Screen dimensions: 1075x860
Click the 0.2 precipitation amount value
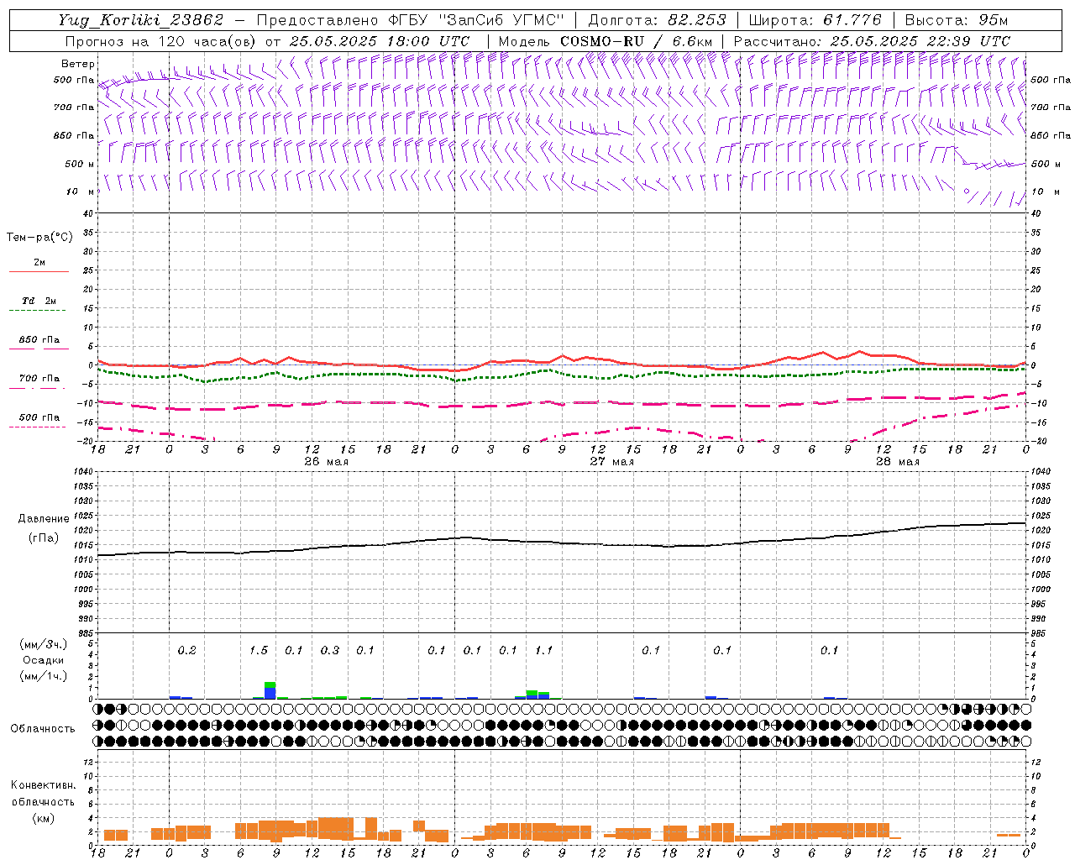pos(187,650)
